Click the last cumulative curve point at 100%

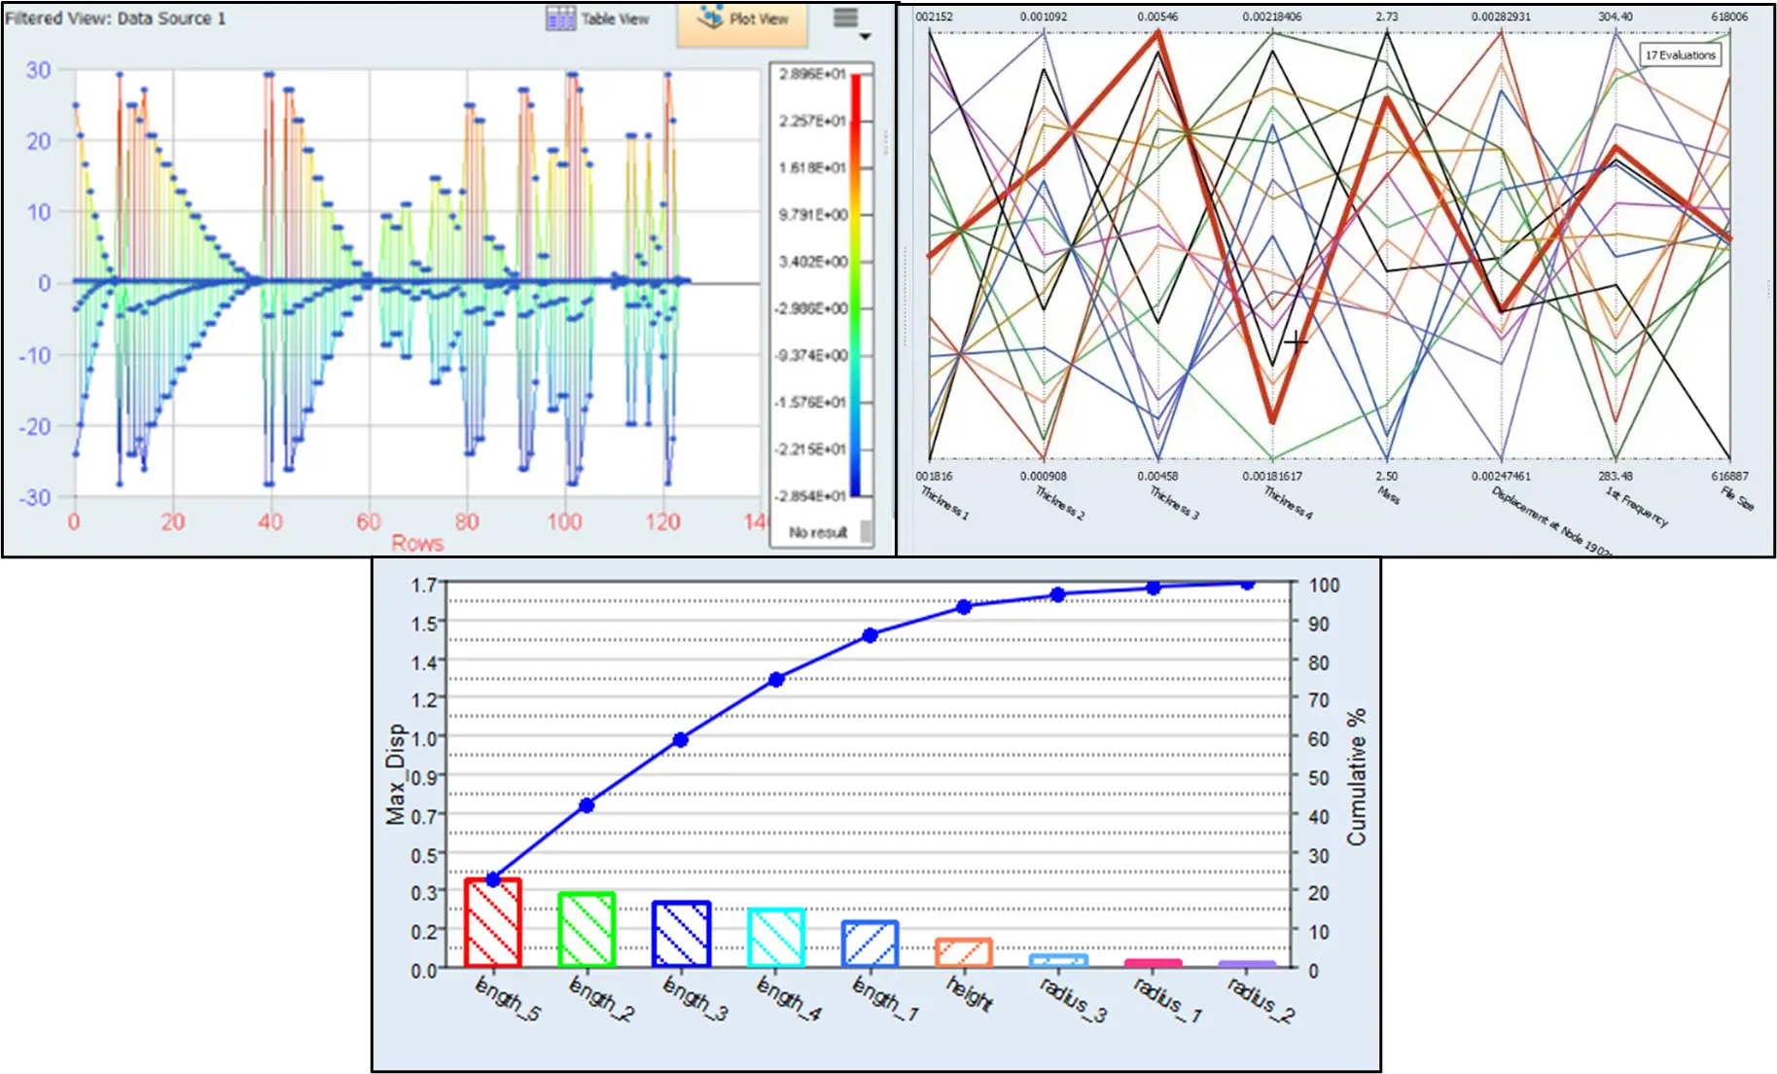1246,585
